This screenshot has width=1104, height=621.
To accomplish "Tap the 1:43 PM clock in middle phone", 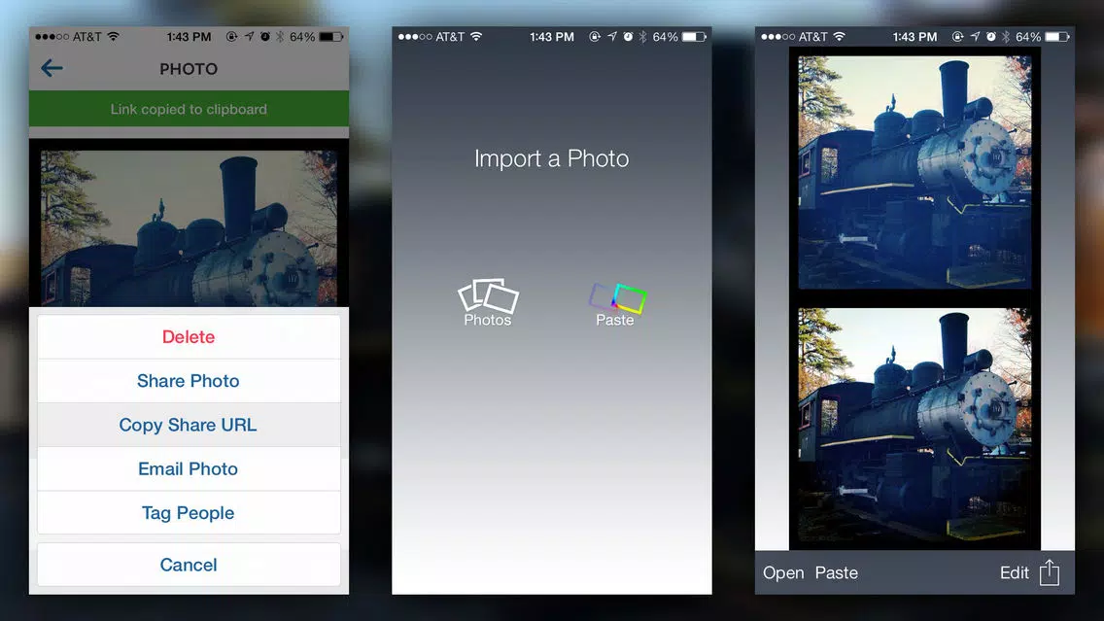I will [552, 37].
